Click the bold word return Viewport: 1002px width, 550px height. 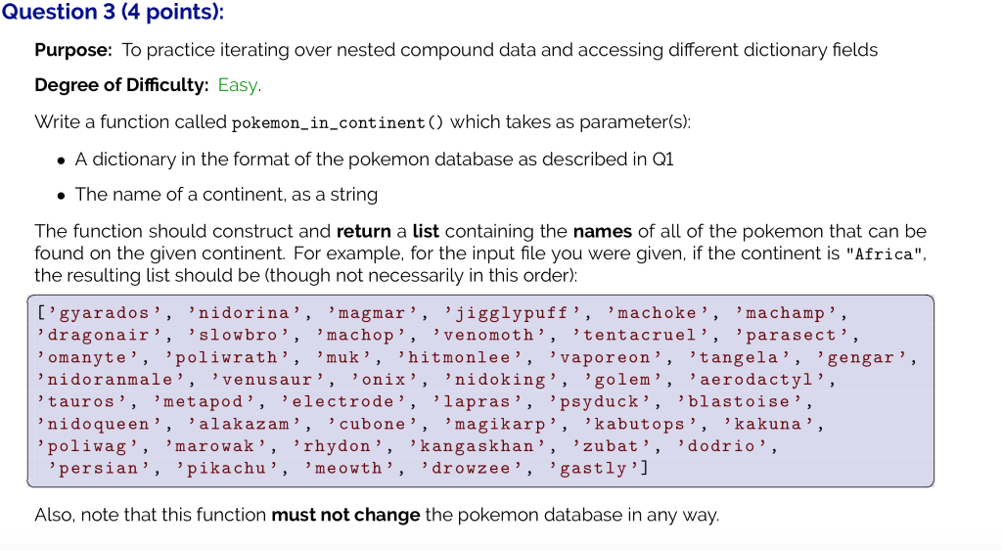(364, 231)
